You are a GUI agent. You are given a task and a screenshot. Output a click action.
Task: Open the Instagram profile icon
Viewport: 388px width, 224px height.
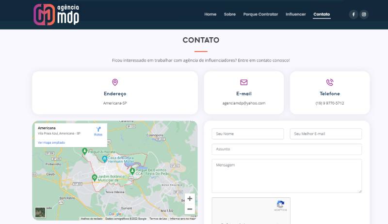coord(364,15)
